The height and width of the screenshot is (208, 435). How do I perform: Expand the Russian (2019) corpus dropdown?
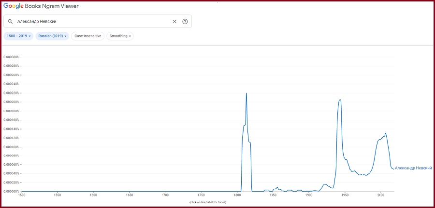click(x=52, y=36)
